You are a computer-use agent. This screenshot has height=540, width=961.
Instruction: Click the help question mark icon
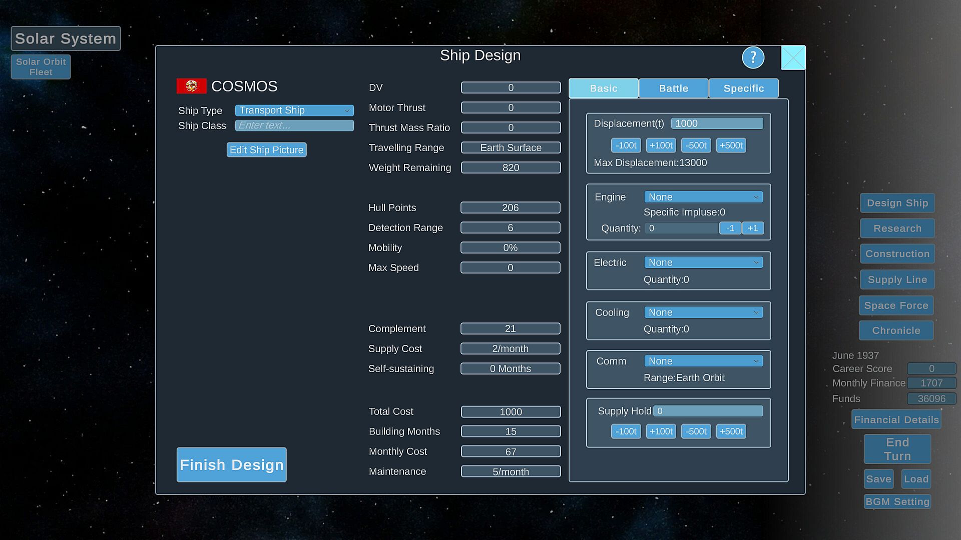coord(753,57)
